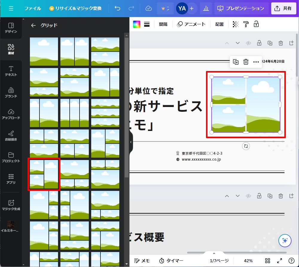The image size is (299, 267).
Task: Start プレゼンテーション mode
Action: (241, 8)
